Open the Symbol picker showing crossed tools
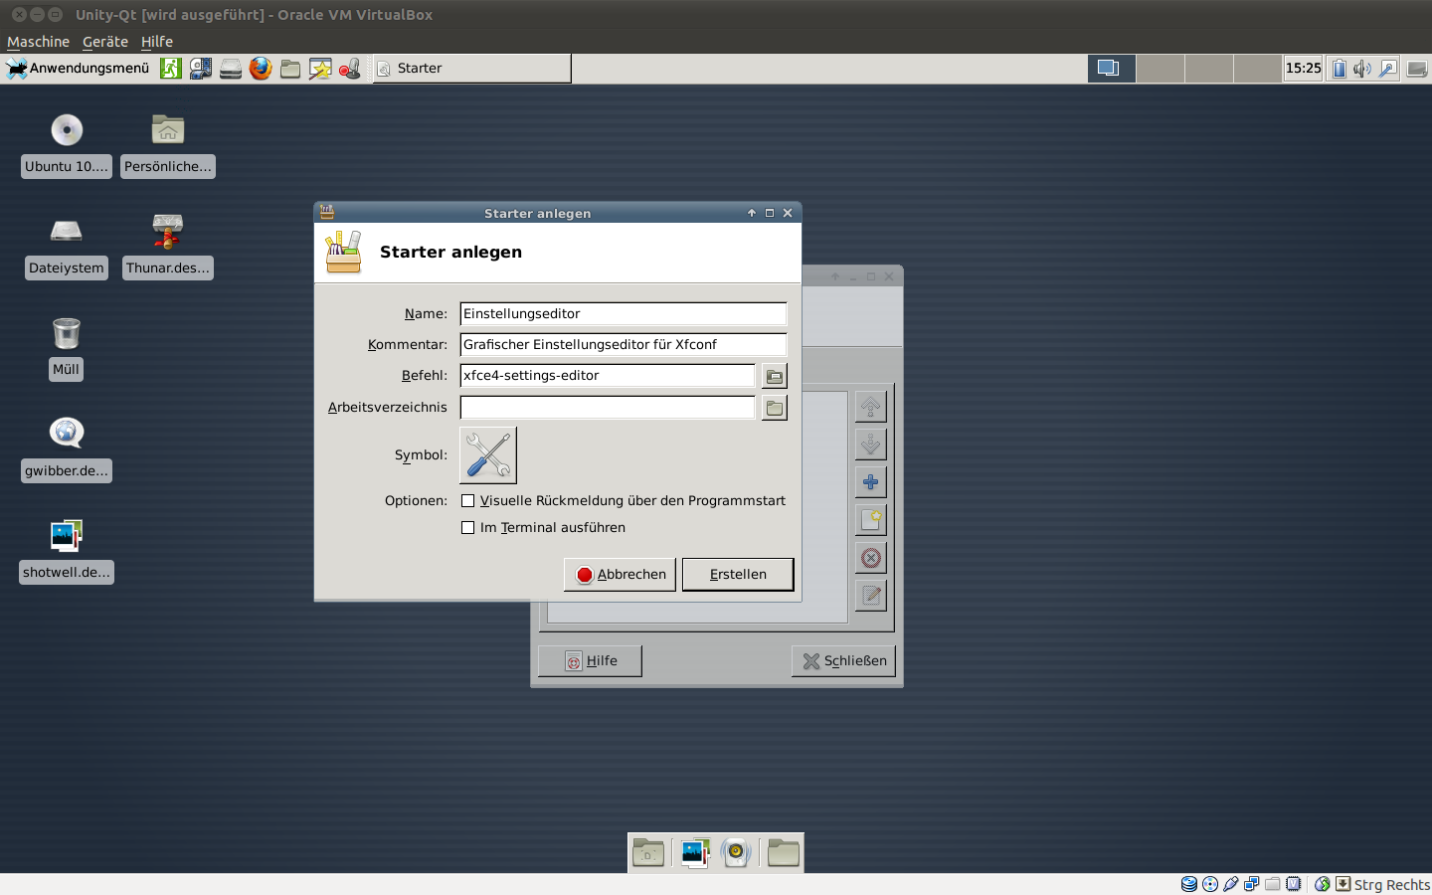 tap(487, 454)
